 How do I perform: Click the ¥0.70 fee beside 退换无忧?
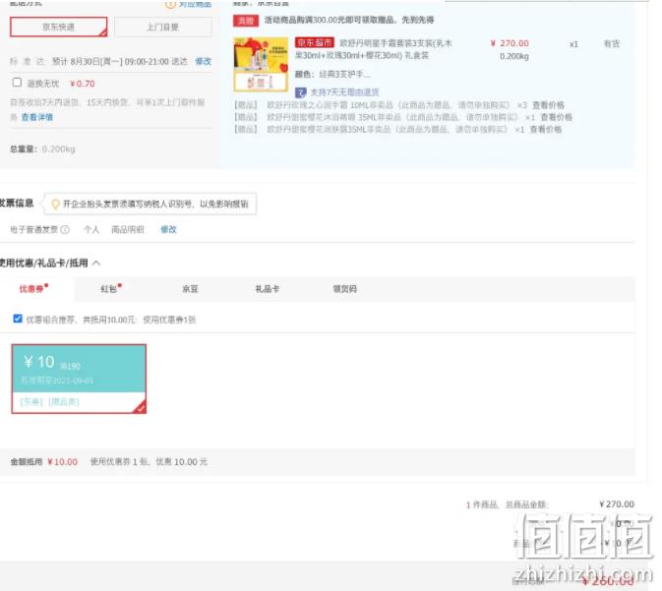(83, 84)
